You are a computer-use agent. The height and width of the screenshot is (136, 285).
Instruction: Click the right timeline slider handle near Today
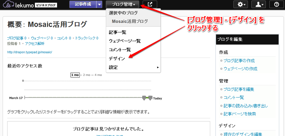(150, 98)
